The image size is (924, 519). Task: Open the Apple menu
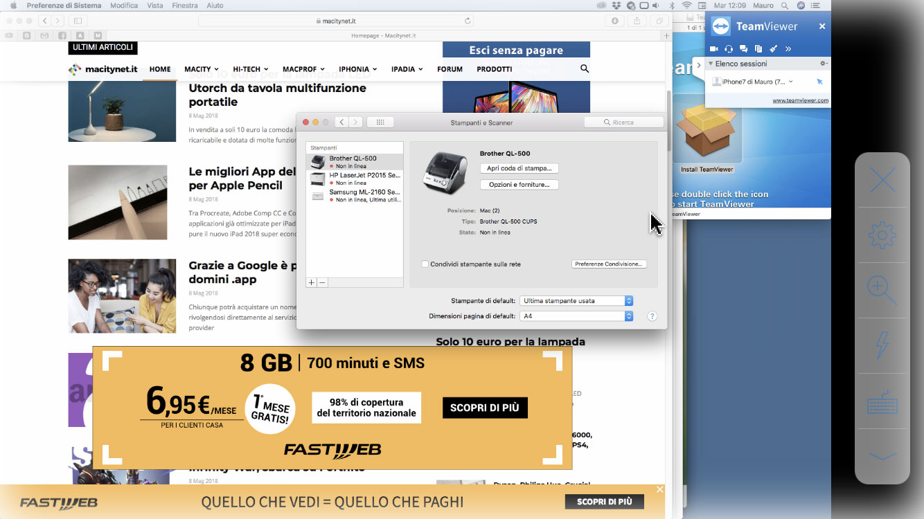tap(12, 6)
